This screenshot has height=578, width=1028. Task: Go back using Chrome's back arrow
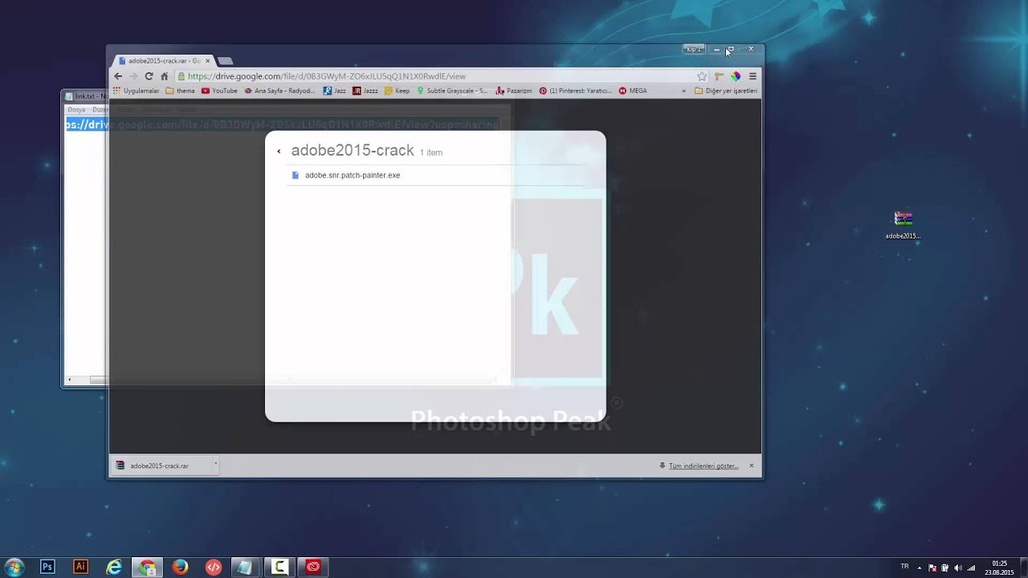pos(118,76)
